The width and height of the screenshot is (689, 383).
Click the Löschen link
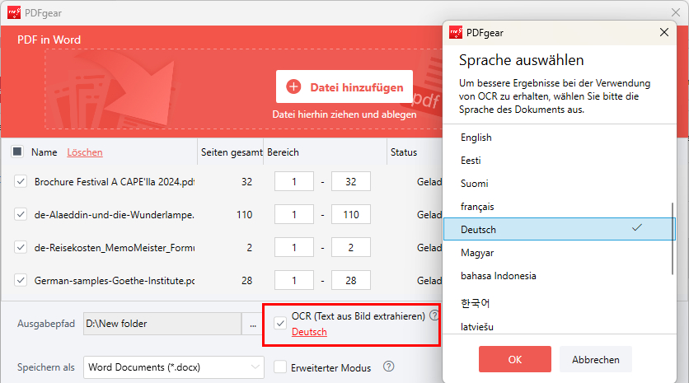tap(85, 152)
